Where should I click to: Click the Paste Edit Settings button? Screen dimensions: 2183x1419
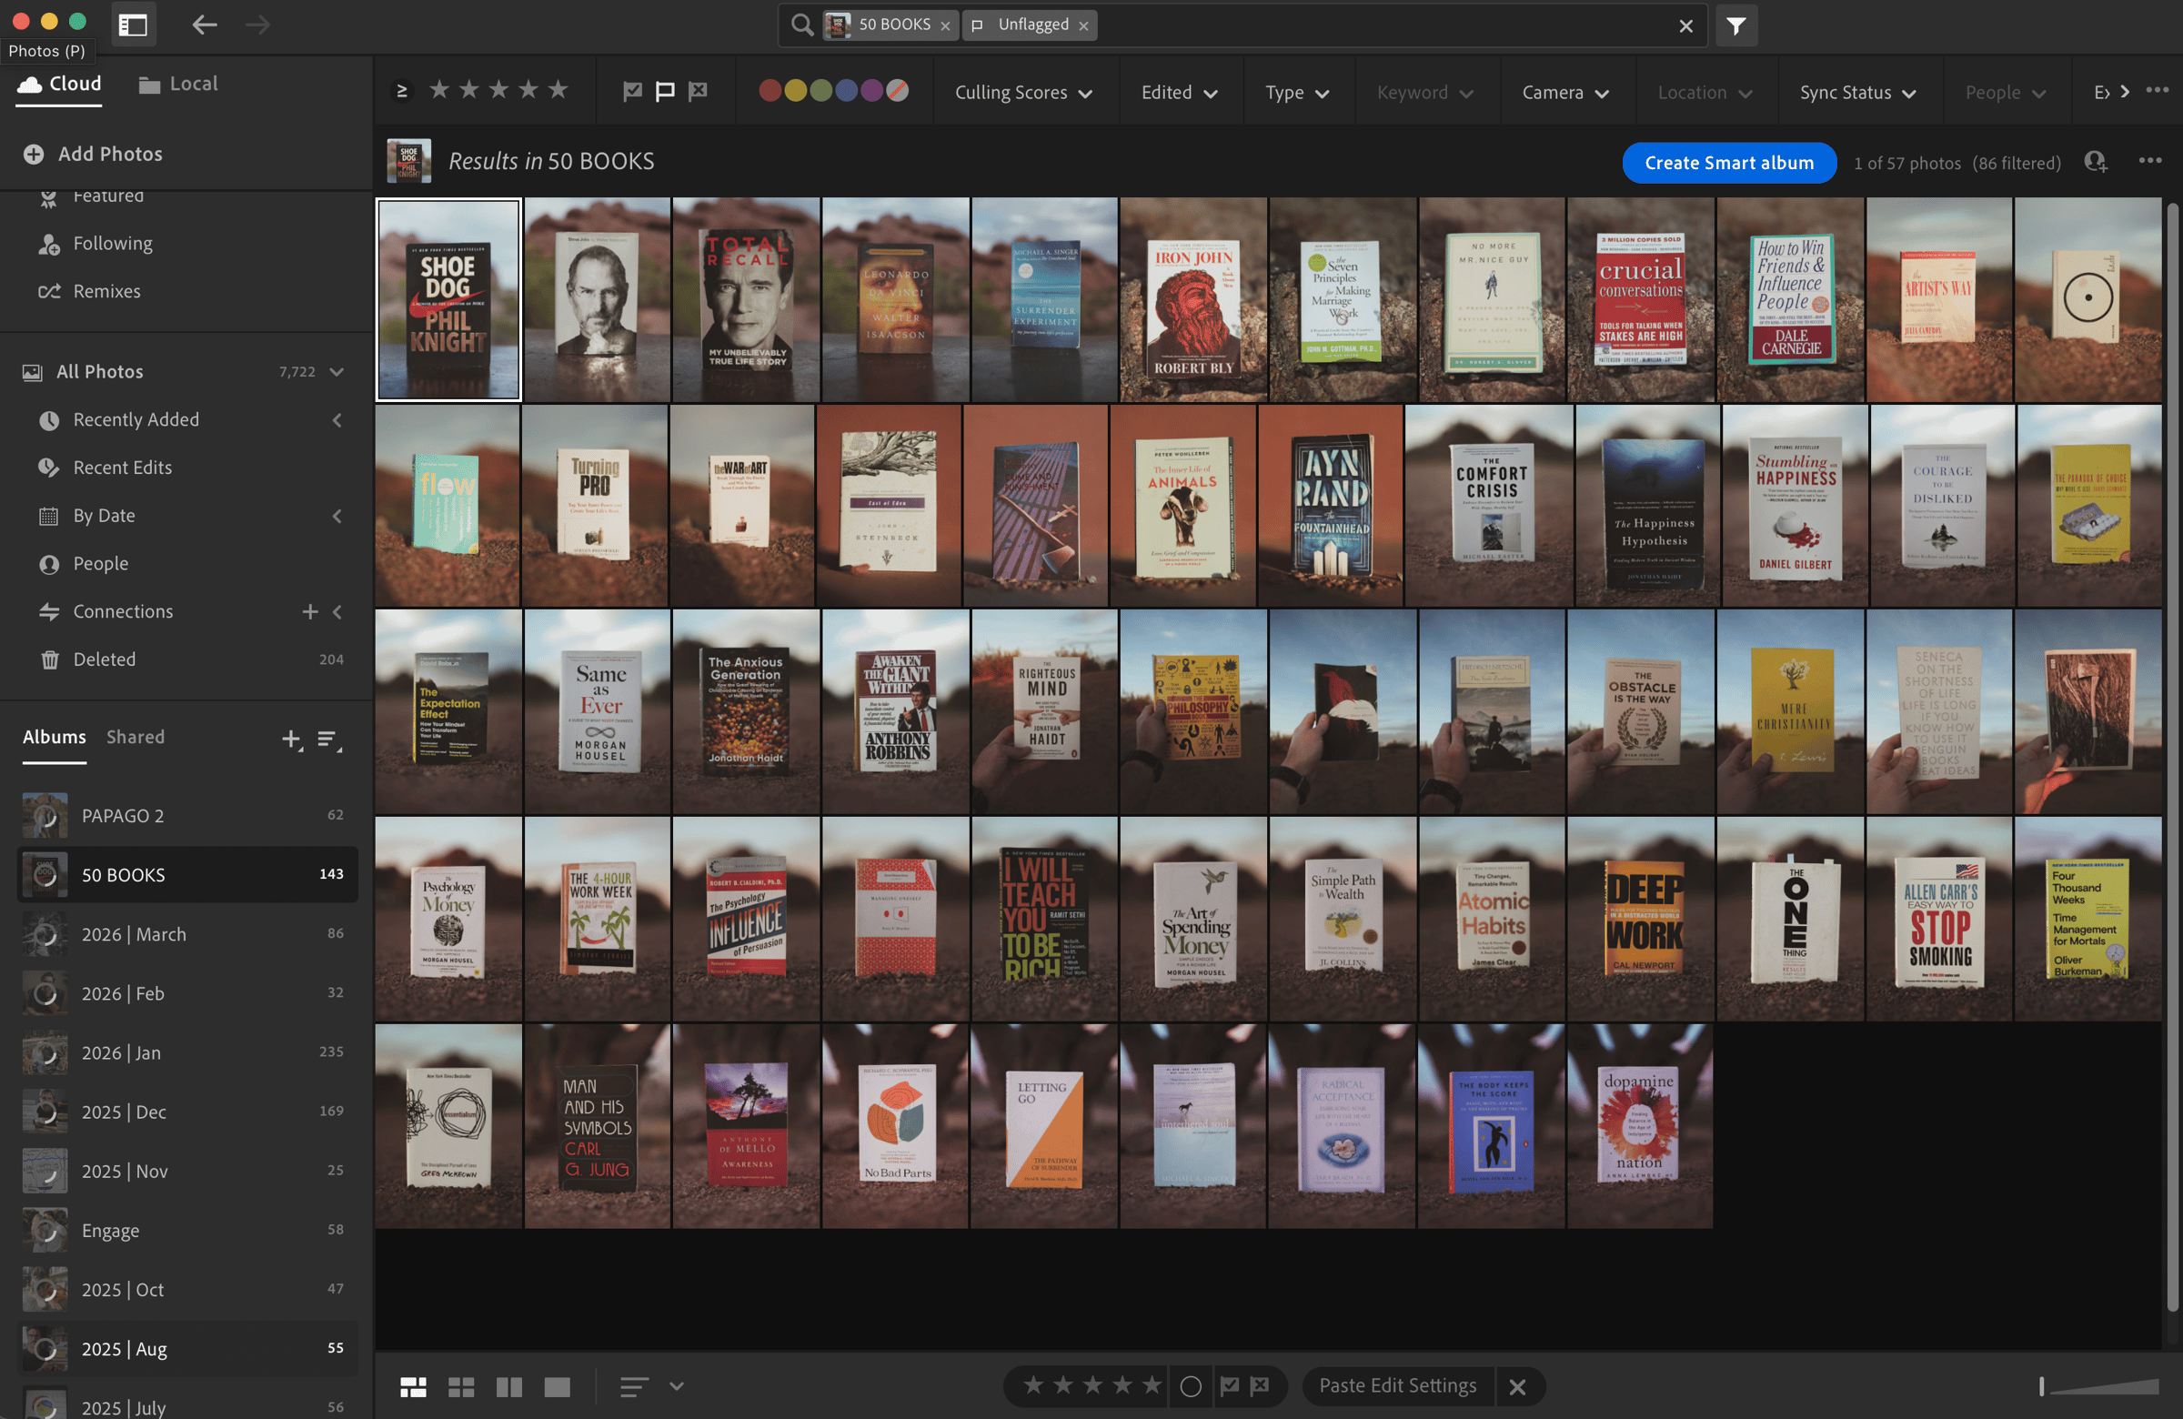pos(1397,1385)
